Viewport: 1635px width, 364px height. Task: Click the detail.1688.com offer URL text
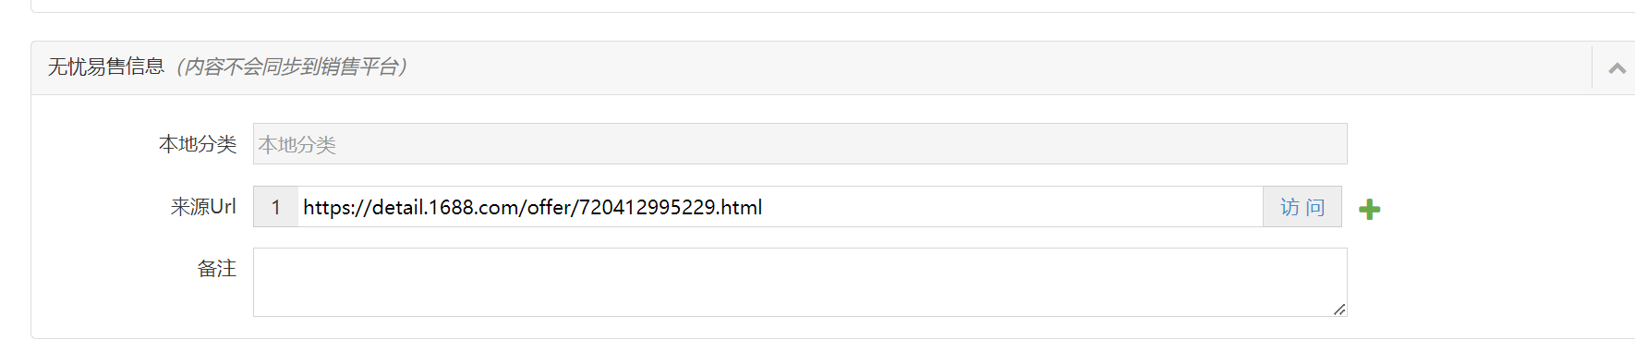[x=532, y=207]
